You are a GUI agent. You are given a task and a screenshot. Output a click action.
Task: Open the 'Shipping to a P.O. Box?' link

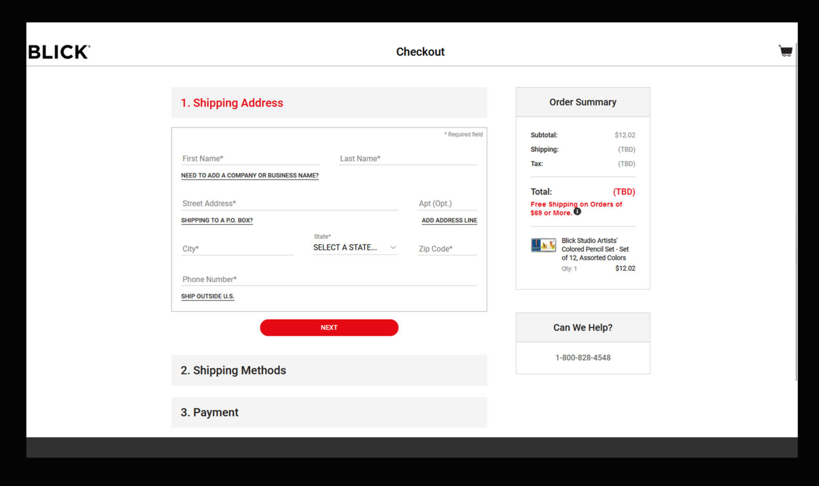pyautogui.click(x=217, y=221)
